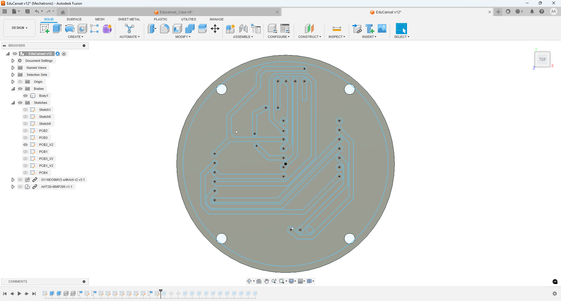Screen dimensions: 561x301
Task: Select the Create Sketch tool
Action: (44, 29)
